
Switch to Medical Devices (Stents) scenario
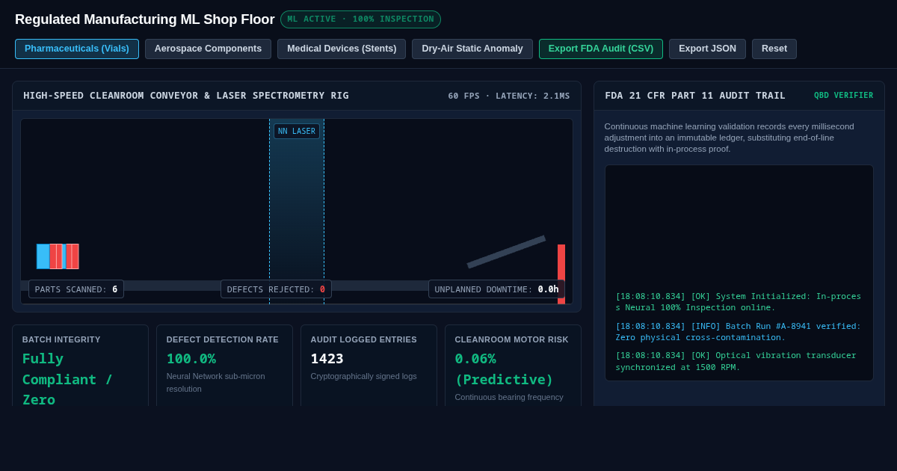[x=342, y=49]
